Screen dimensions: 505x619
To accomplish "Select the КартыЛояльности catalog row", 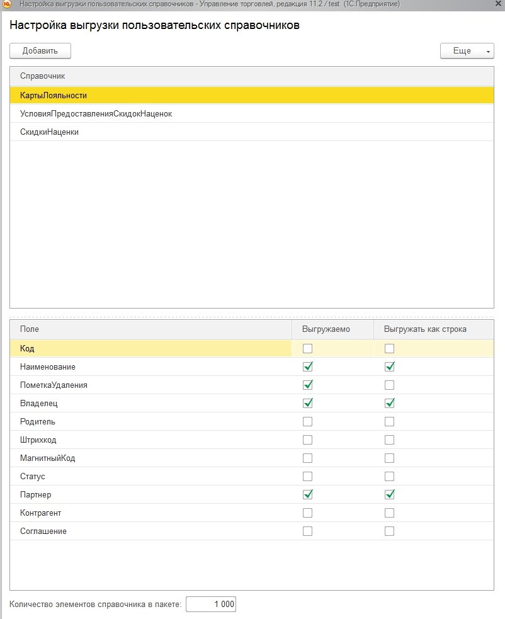I will click(252, 96).
